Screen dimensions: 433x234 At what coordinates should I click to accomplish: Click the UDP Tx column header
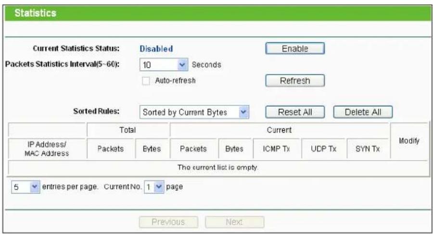(323, 149)
